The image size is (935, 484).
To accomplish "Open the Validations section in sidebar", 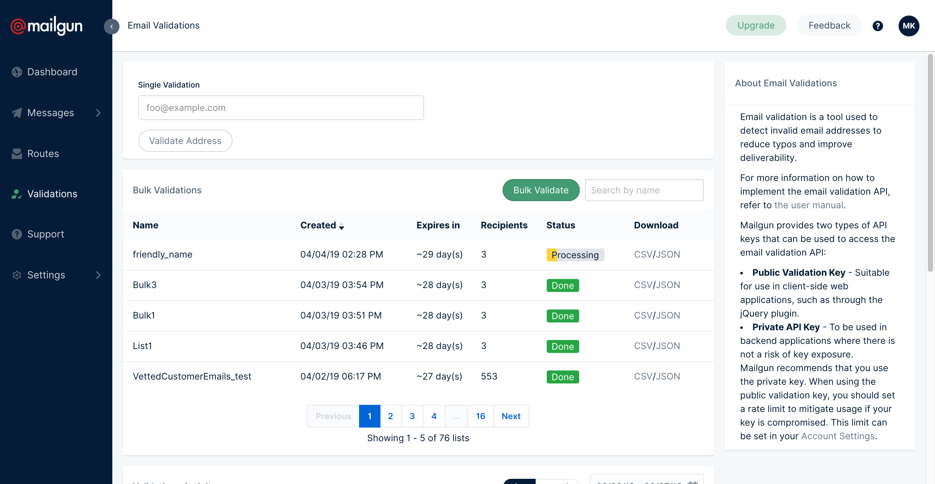I will tap(52, 194).
